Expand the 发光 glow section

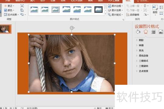(x=140, y=51)
